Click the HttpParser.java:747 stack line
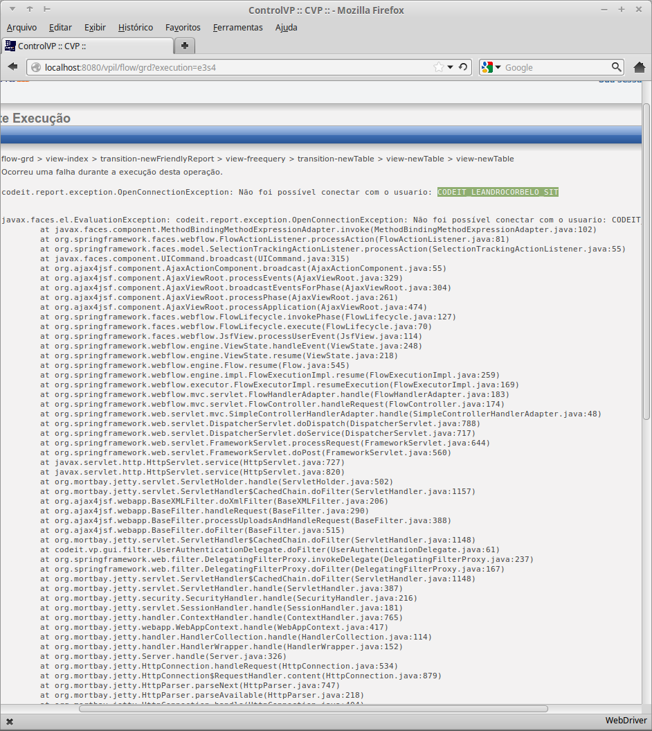The height and width of the screenshot is (731, 652). pos(190,685)
